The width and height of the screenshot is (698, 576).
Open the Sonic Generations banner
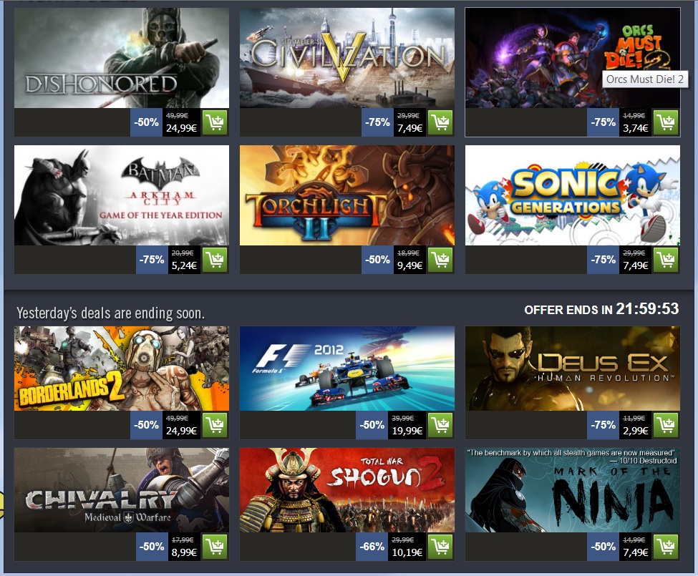[x=573, y=195]
